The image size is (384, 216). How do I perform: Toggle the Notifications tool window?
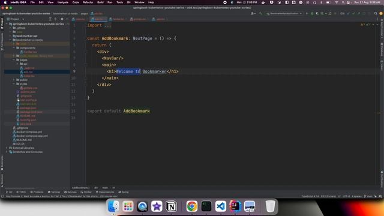tap(382, 179)
